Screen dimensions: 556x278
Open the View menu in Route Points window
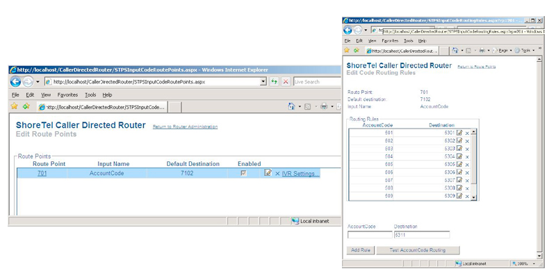tap(46, 95)
